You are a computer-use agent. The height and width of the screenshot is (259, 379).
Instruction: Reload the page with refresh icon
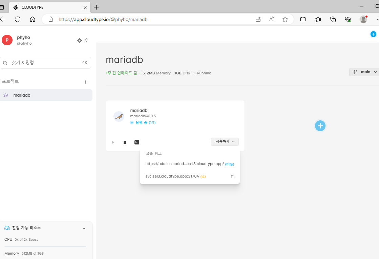[18, 19]
